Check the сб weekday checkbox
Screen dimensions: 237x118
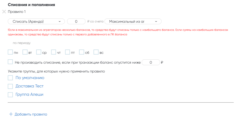(x=81, y=52)
